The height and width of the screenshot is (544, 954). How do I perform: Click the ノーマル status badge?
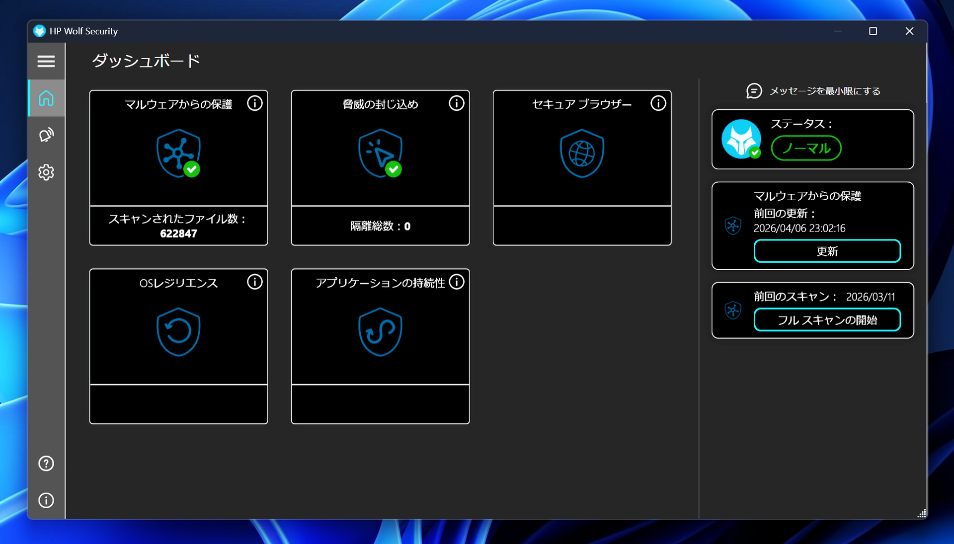pyautogui.click(x=806, y=148)
